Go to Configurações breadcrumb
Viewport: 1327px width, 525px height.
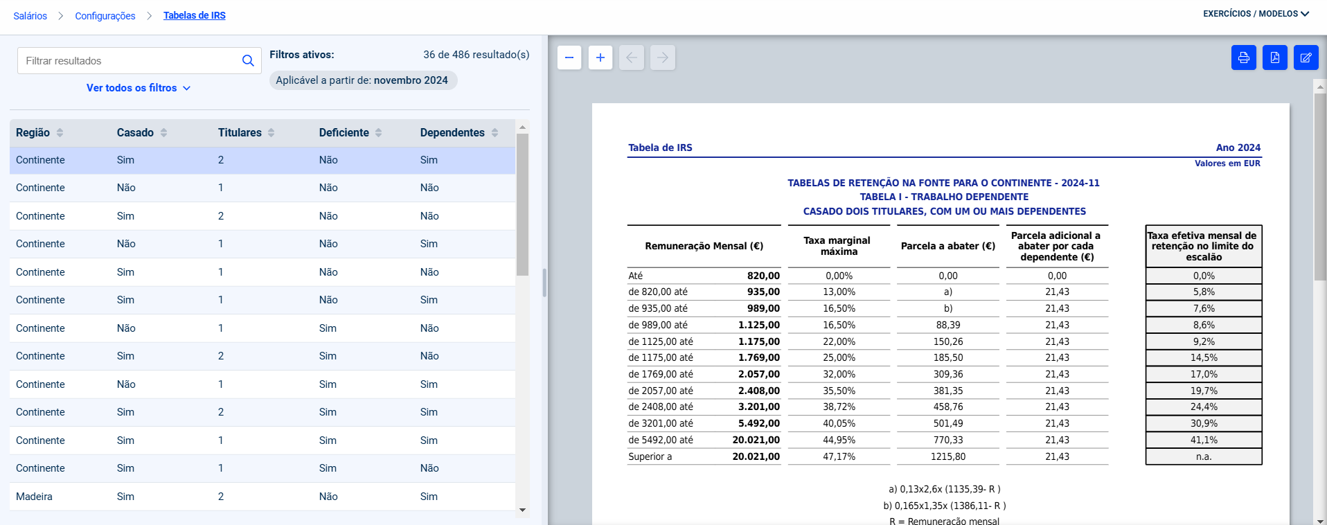pyautogui.click(x=105, y=16)
